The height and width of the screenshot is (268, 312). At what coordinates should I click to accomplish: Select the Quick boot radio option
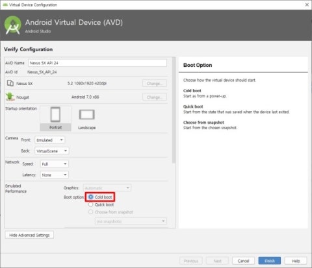click(x=91, y=204)
